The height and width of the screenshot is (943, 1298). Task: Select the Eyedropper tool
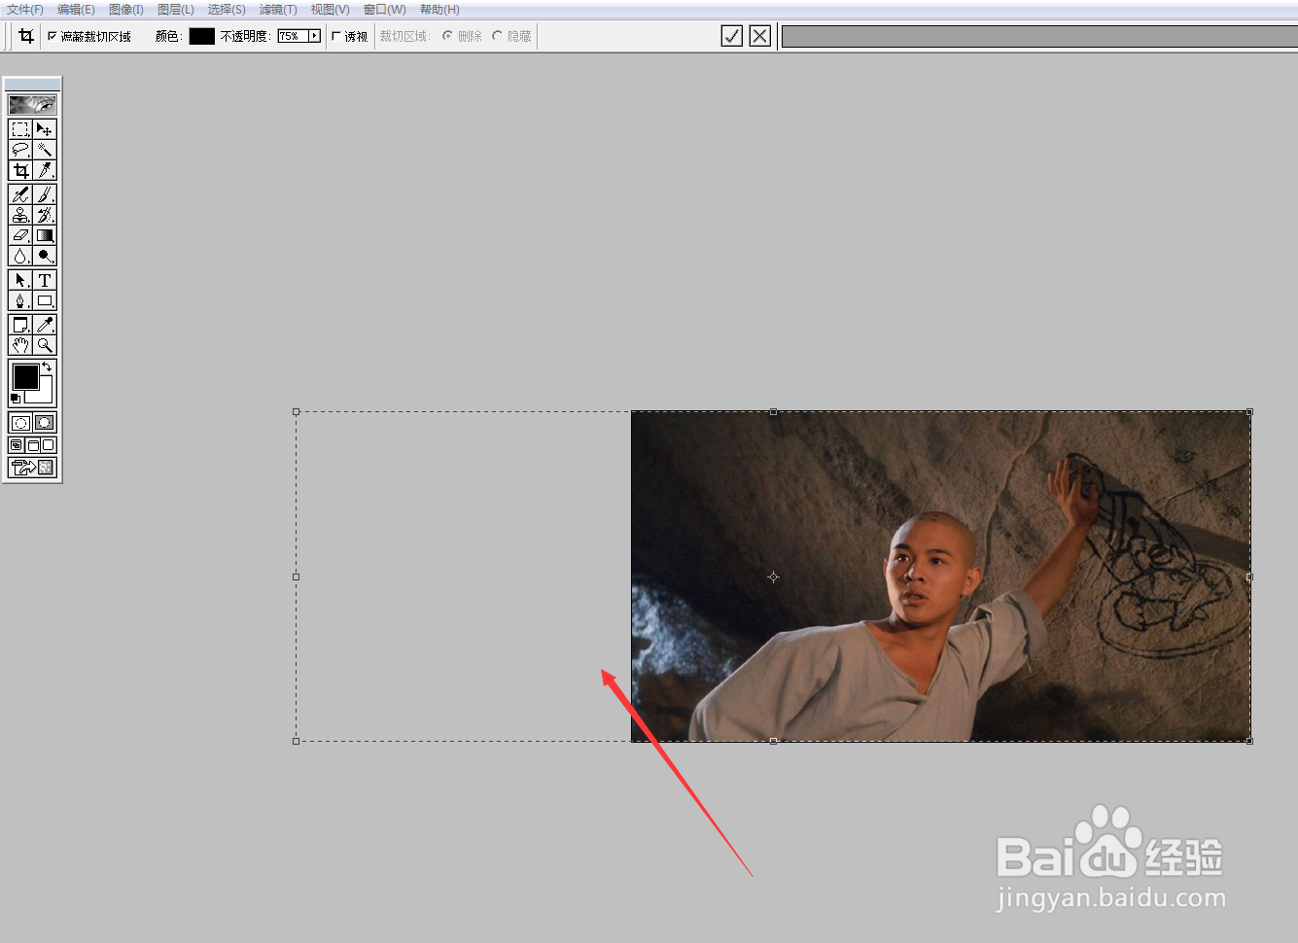point(45,325)
